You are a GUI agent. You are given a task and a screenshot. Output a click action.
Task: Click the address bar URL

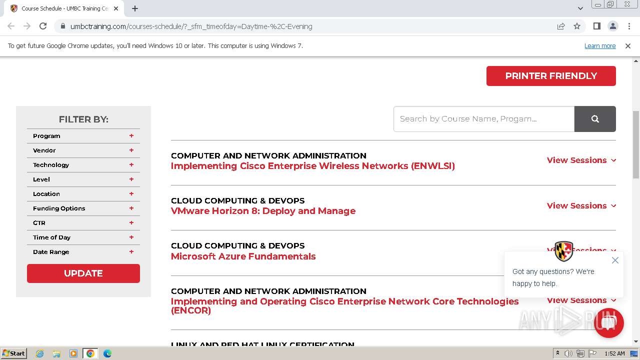pyautogui.click(x=191, y=26)
